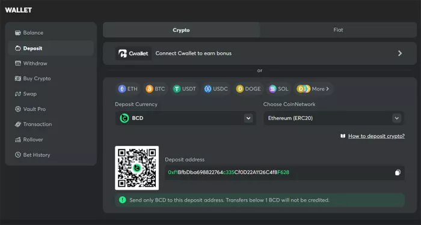Click the Rollover chart icon
421x225 pixels.
pyautogui.click(x=18, y=140)
